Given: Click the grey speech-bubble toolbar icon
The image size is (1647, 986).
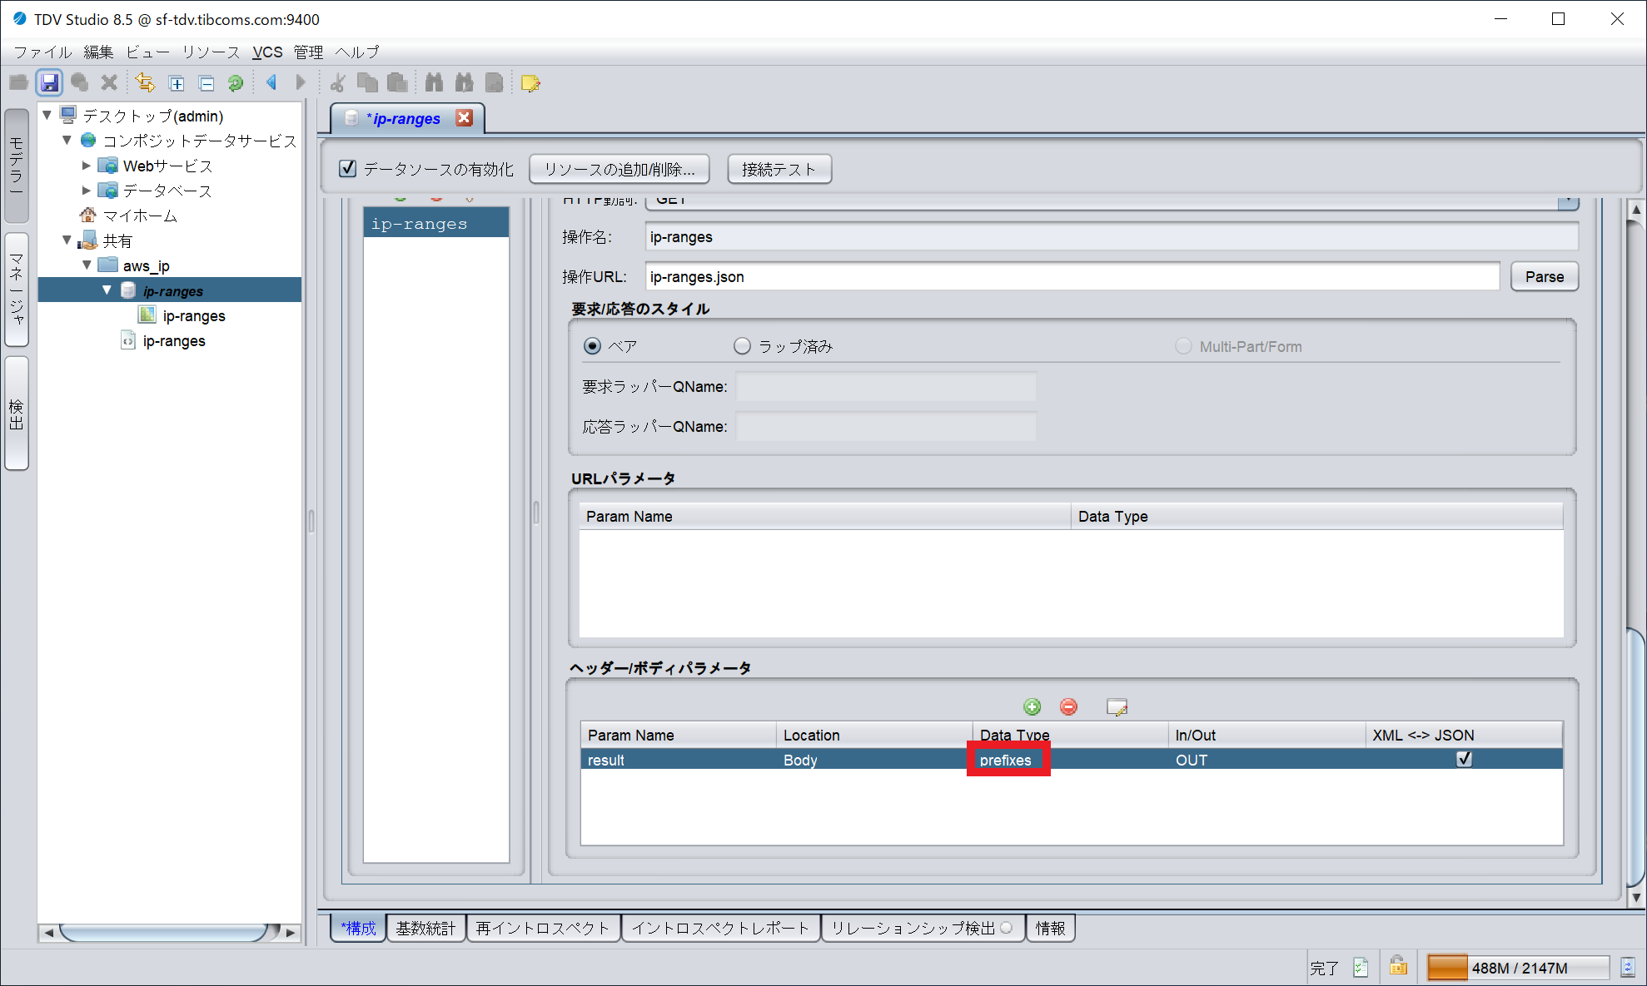Looking at the screenshot, I should (x=80, y=82).
